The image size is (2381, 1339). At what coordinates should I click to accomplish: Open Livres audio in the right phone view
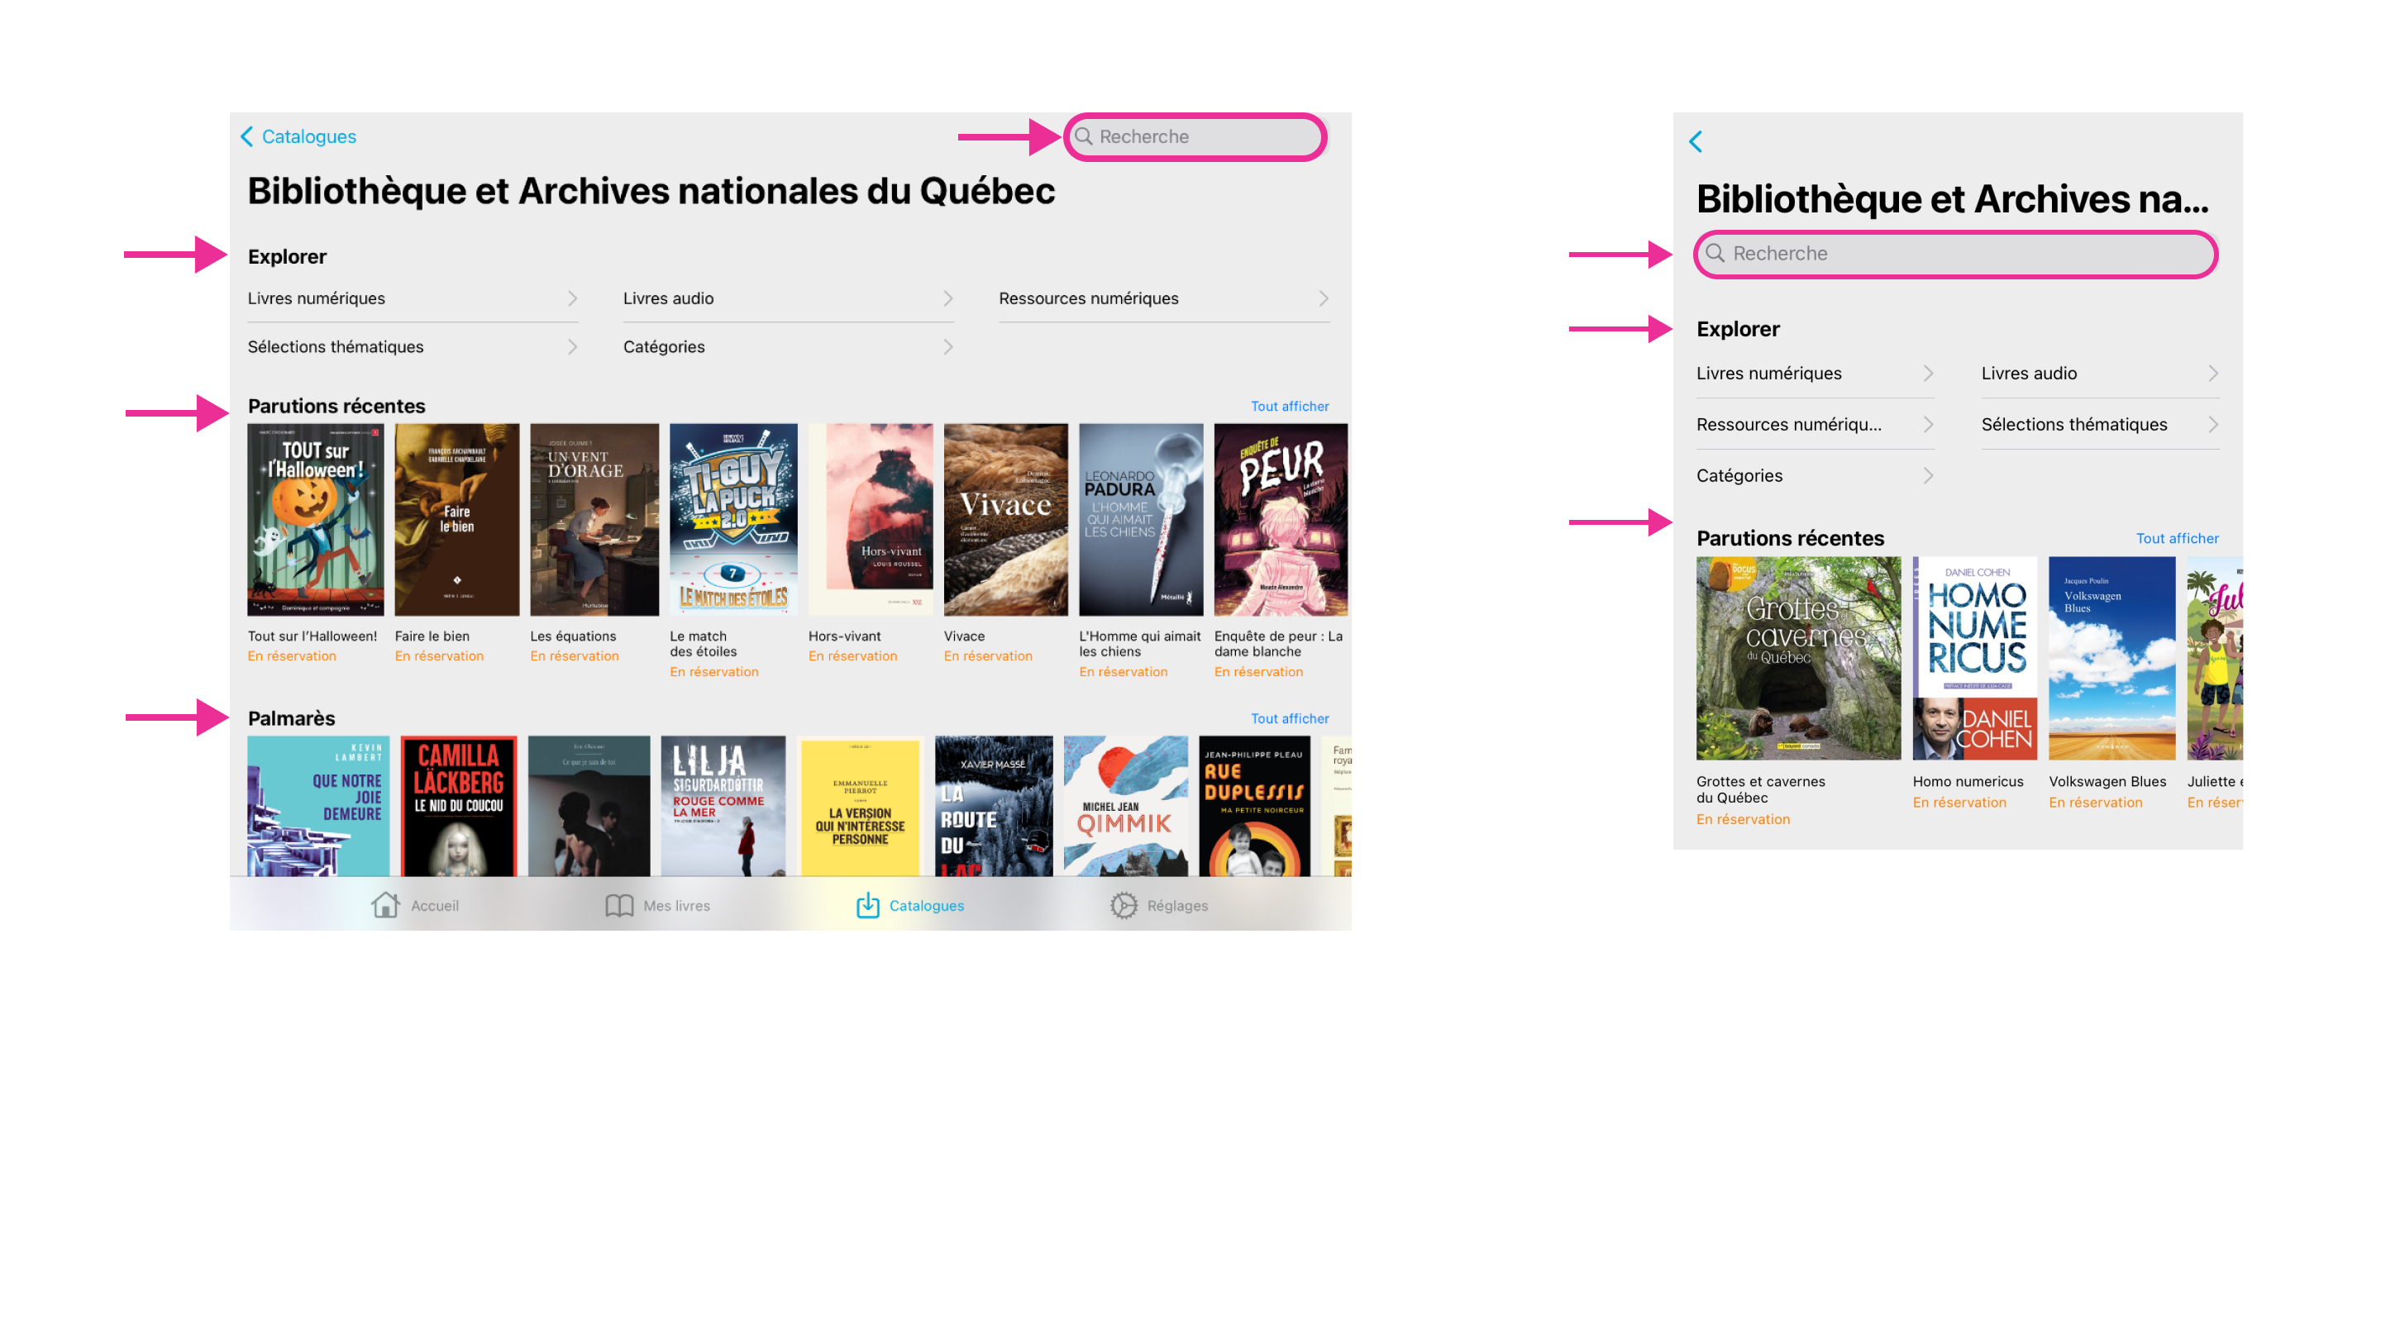point(2100,374)
